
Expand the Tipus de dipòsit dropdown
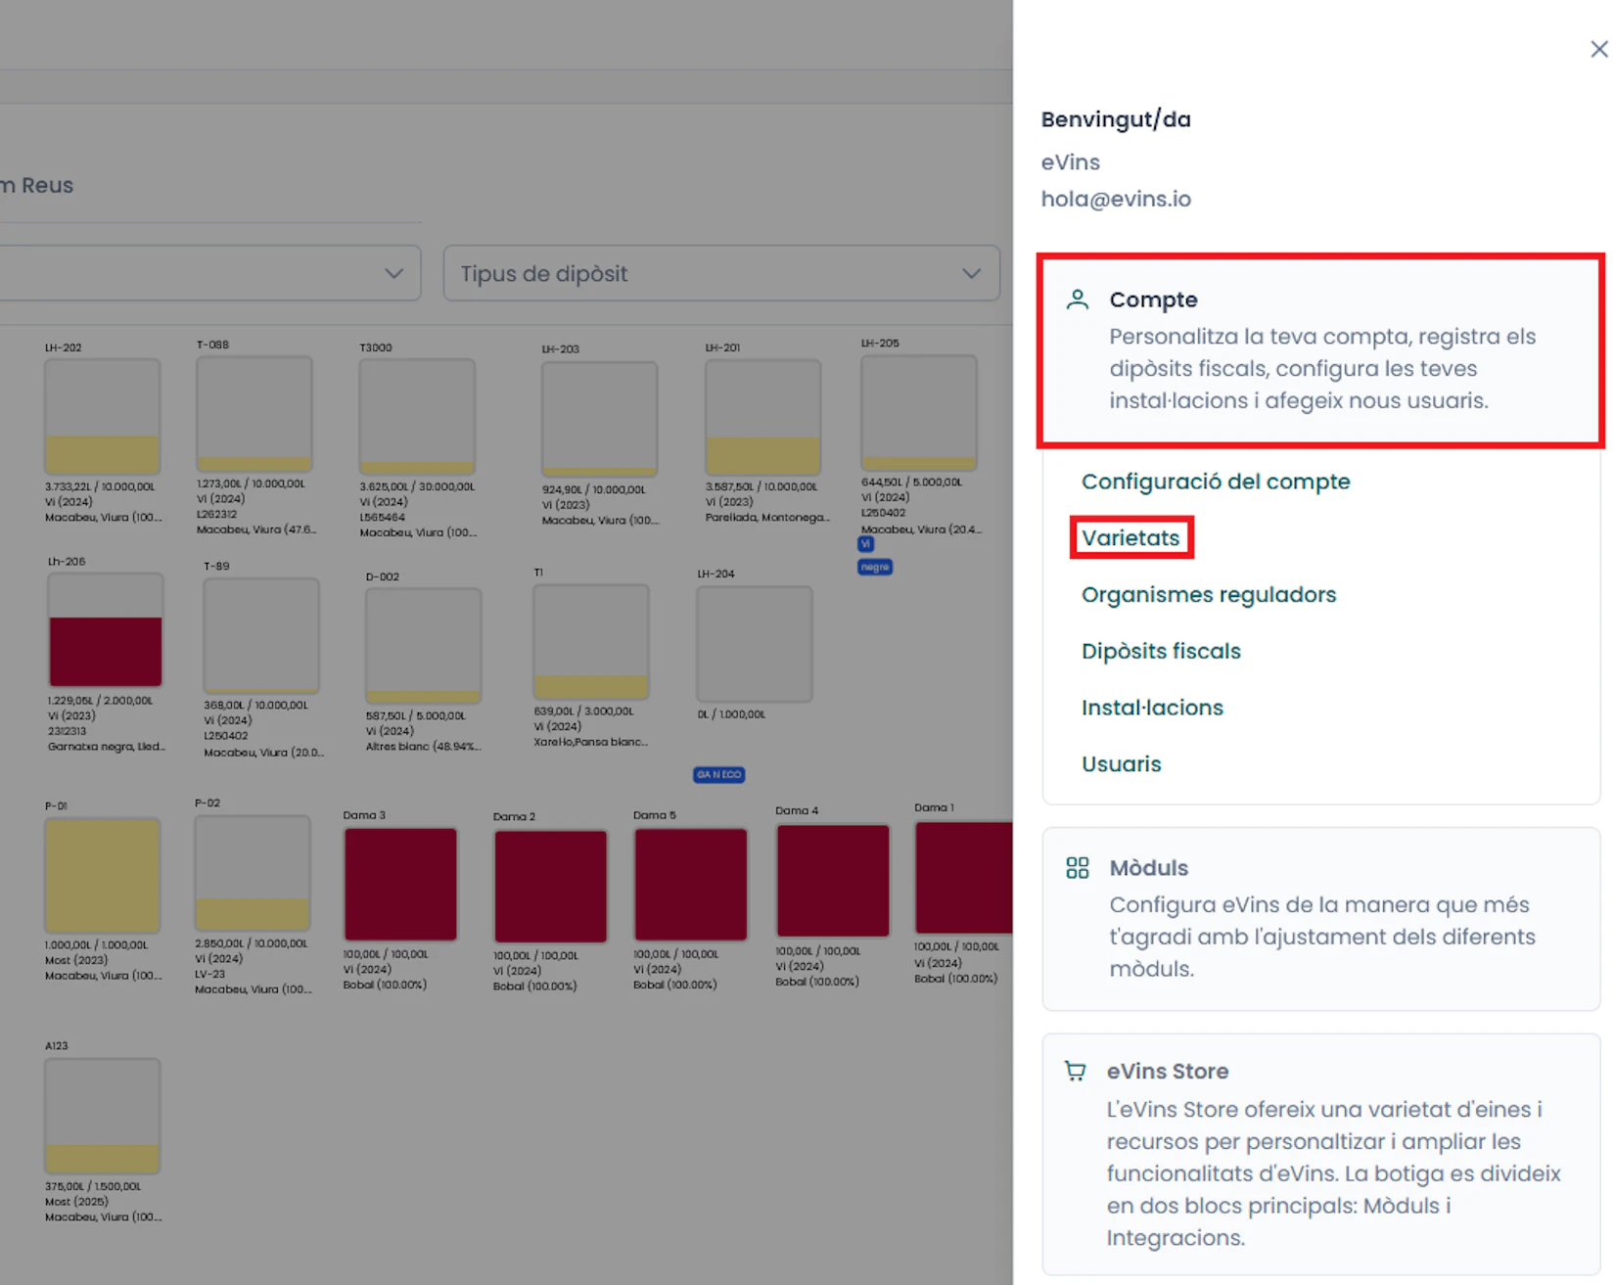(x=721, y=273)
